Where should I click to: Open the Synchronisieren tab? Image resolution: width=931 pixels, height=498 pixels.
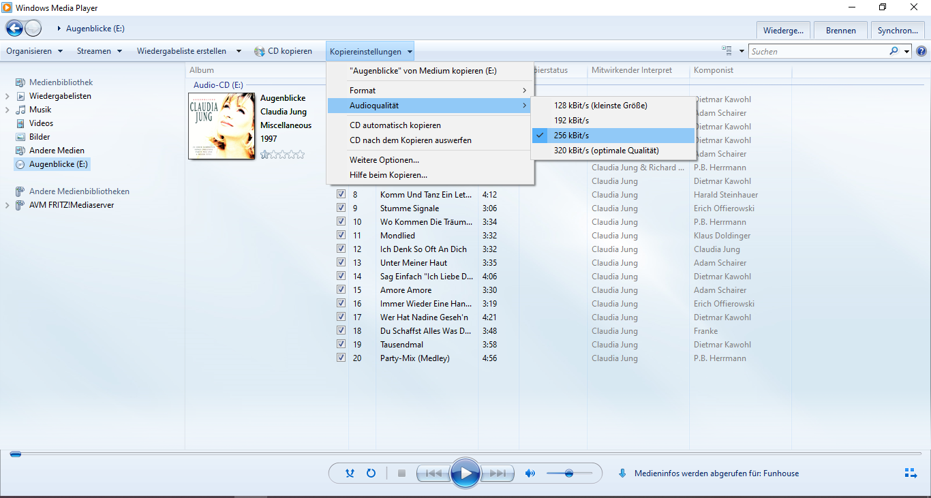tap(898, 31)
